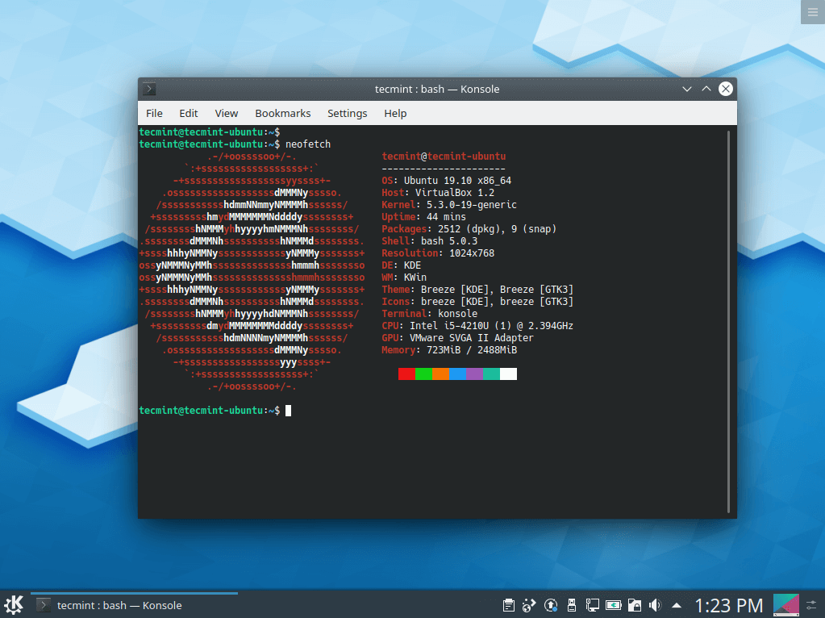Click the Konsole vertical scrollbar
The width and height of the screenshot is (825, 618).
728,321
